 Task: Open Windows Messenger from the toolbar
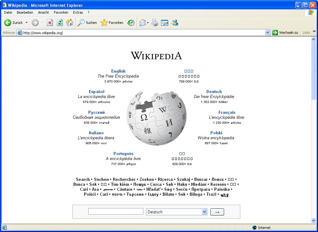(x=175, y=23)
